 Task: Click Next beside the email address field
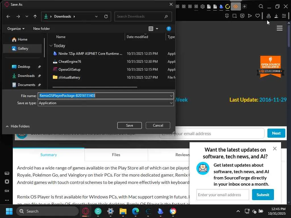(276, 133)
